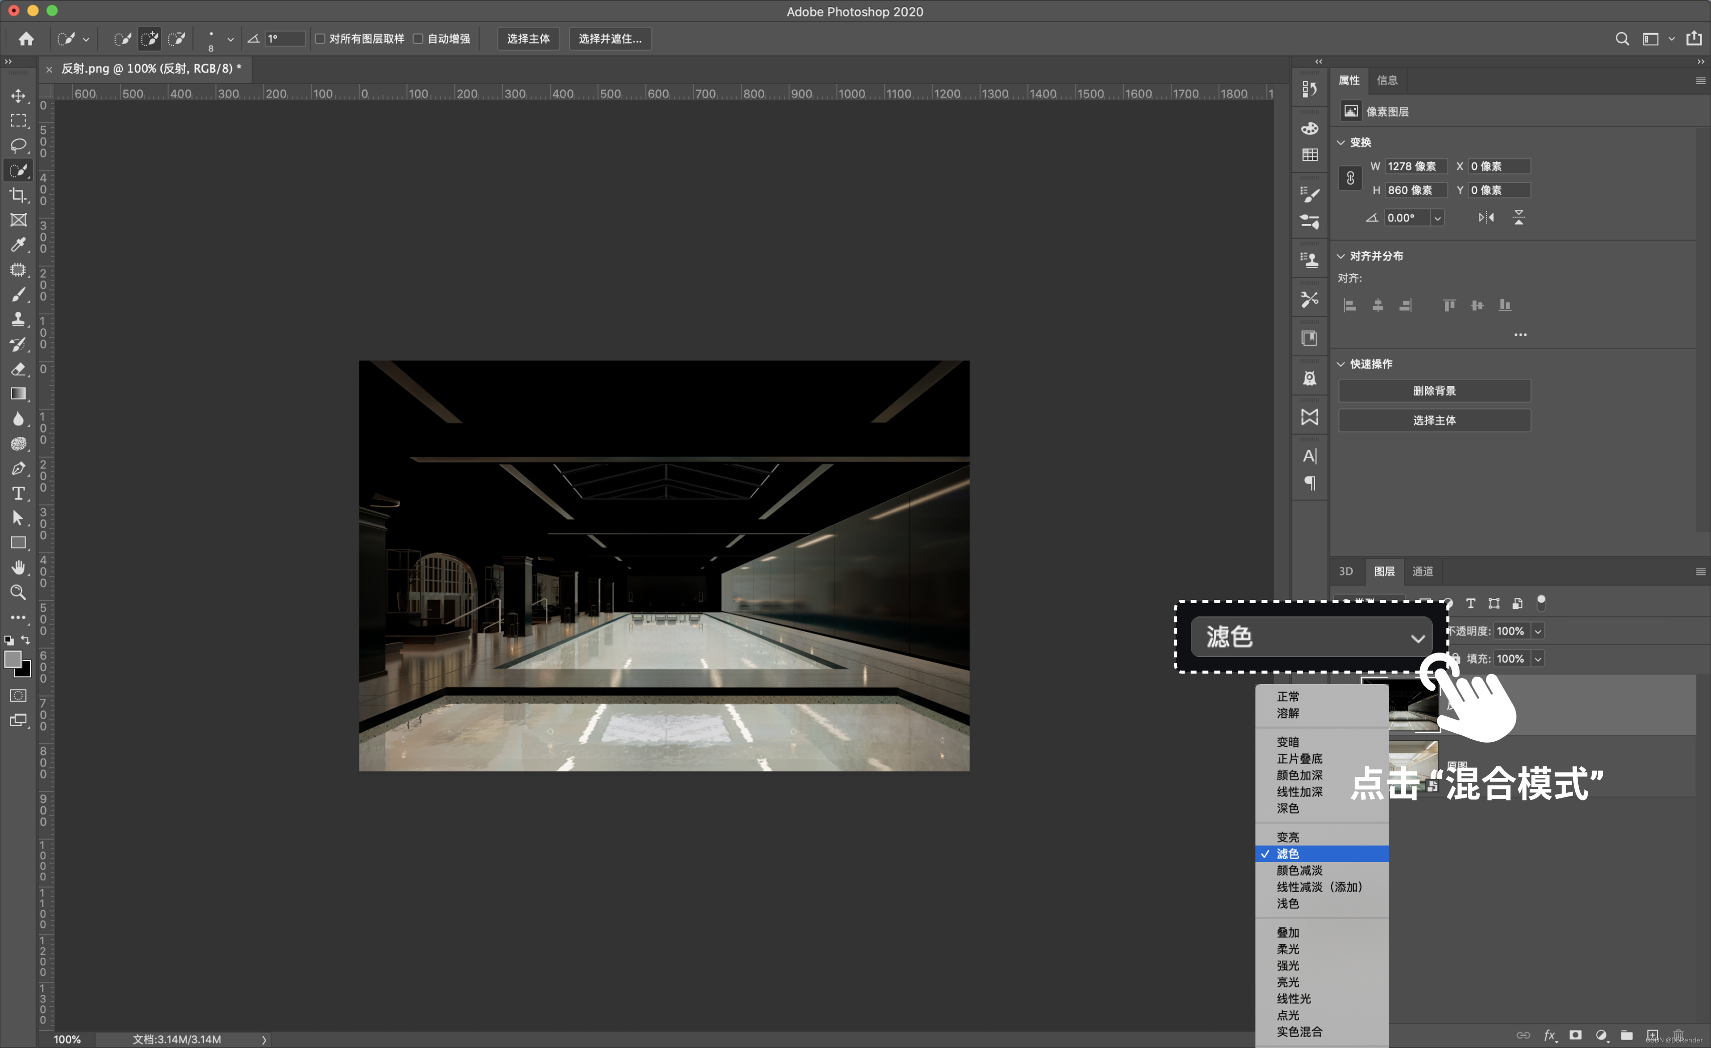Open the 不透明度 opacity dropdown arrow
Image resolution: width=1711 pixels, height=1048 pixels.
1538,632
